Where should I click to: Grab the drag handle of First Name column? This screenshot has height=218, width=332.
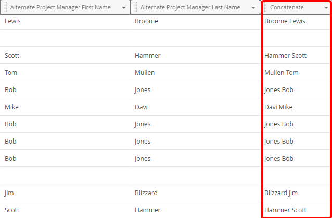6,7
